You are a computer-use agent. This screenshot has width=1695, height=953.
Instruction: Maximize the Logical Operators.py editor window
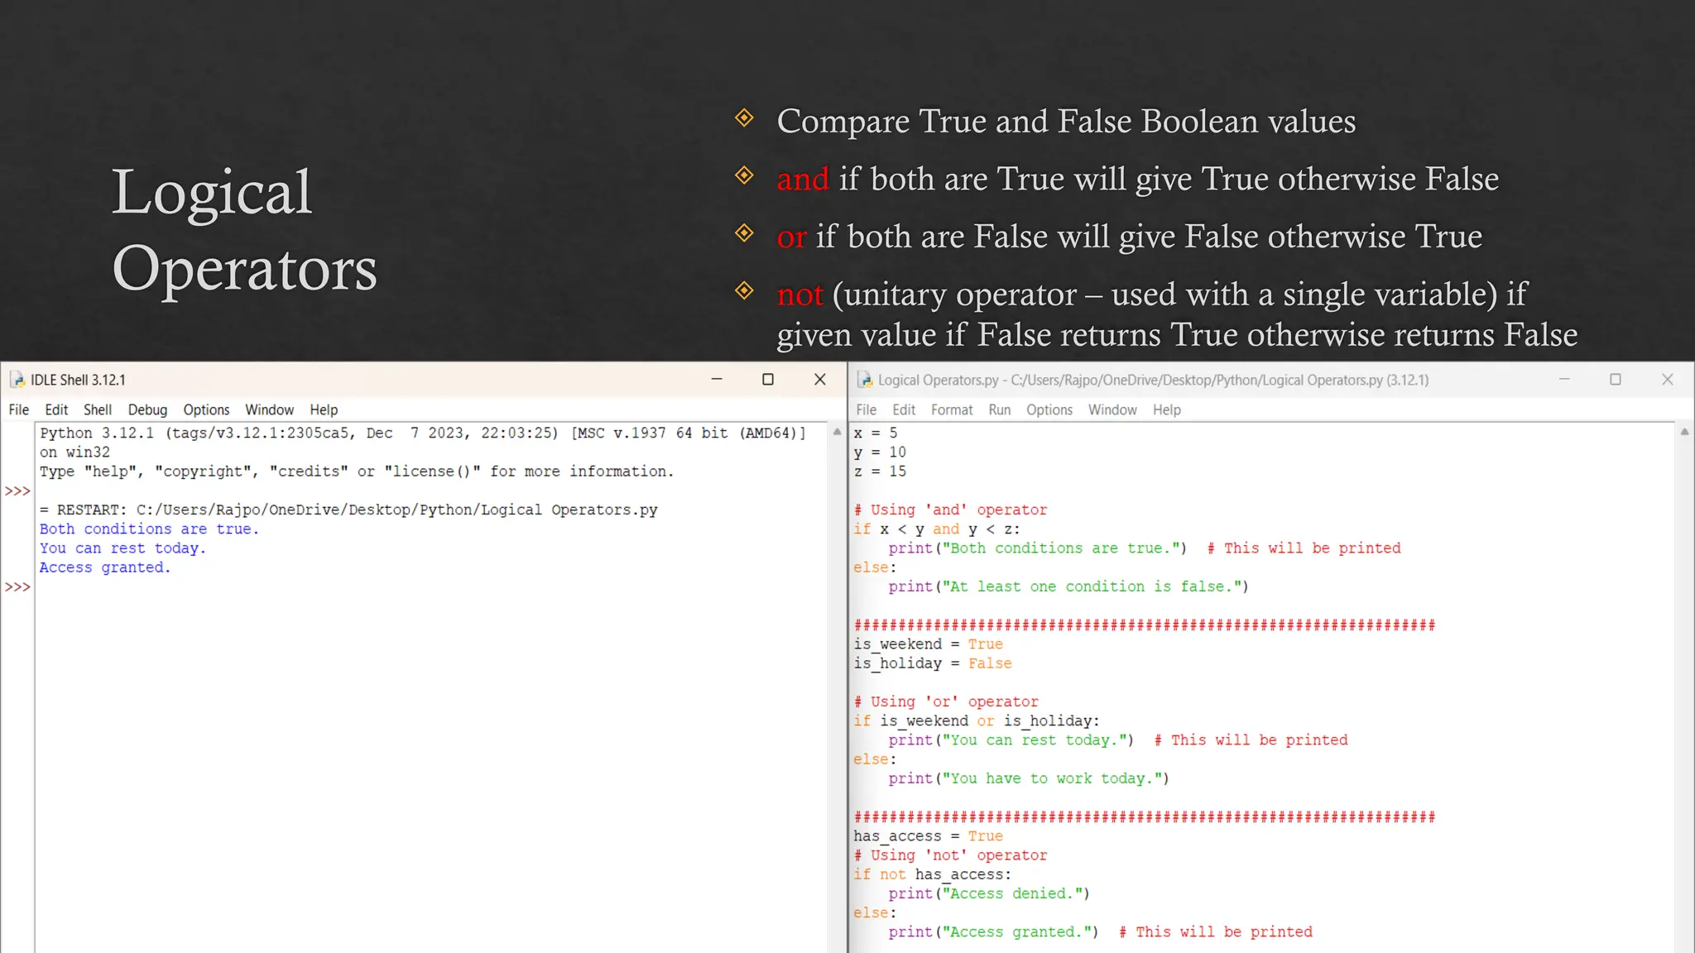point(1615,379)
